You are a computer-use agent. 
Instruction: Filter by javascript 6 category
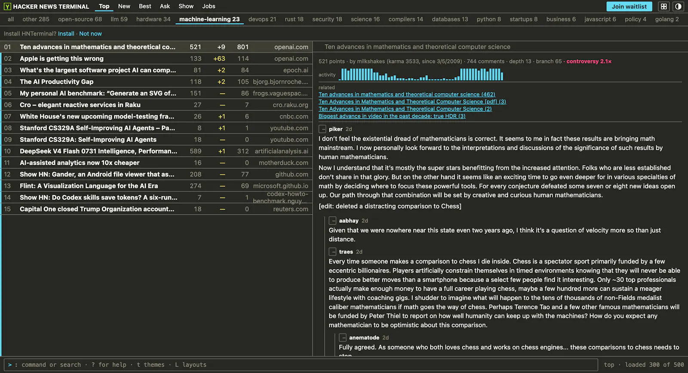(600, 19)
